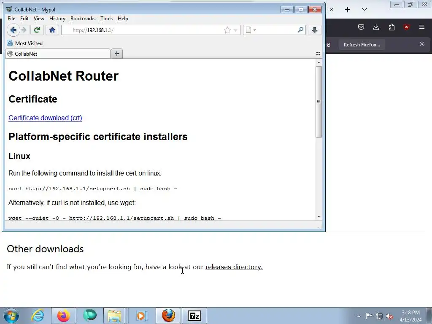
Task: Expand the Firefox list all tabs chevron
Action: (x=364, y=9)
